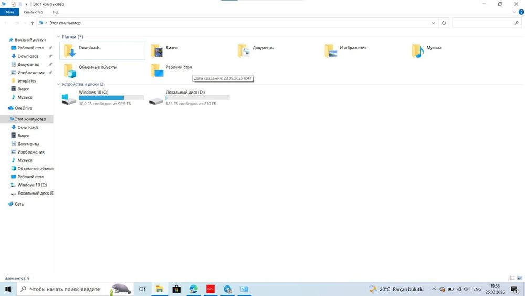The image size is (525, 296).
Task: Open the Музыка folder icon
Action: tap(417, 52)
